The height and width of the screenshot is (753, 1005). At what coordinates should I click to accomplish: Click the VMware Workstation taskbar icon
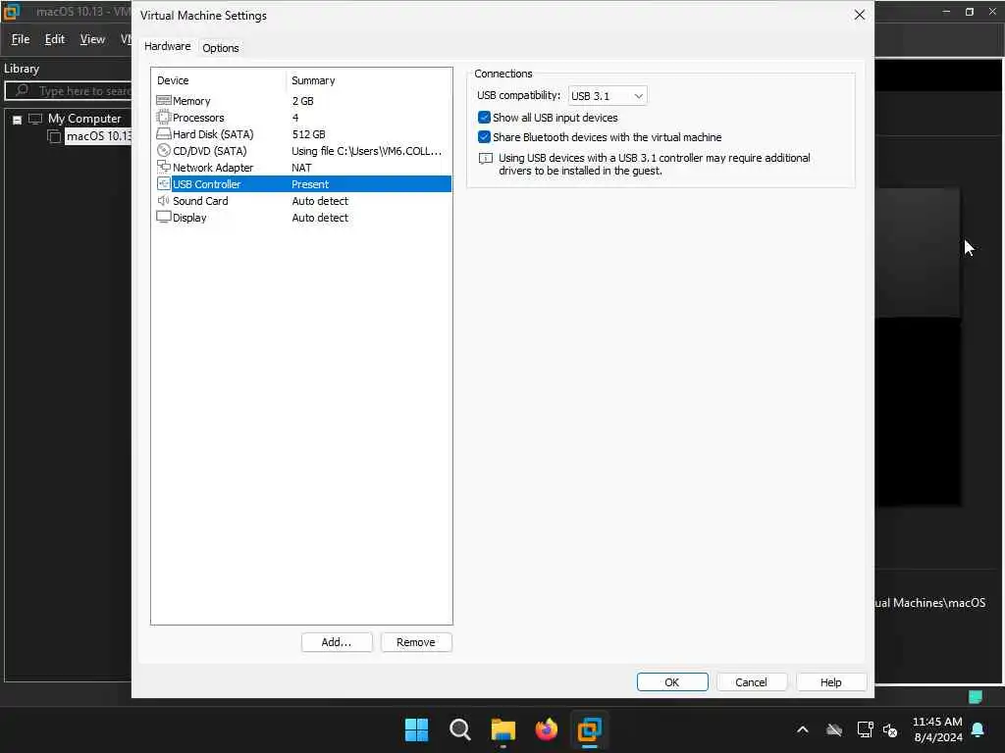click(x=589, y=729)
